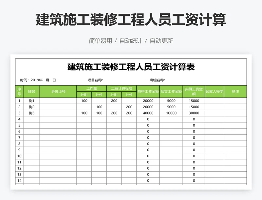This screenshot has width=262, height=200.
Task: Click the name cell 例1
Action: point(31,101)
